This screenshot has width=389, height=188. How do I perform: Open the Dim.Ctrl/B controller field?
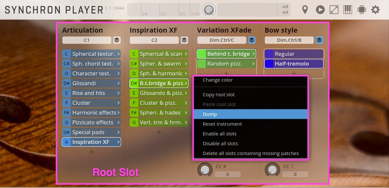pyautogui.click(x=289, y=40)
